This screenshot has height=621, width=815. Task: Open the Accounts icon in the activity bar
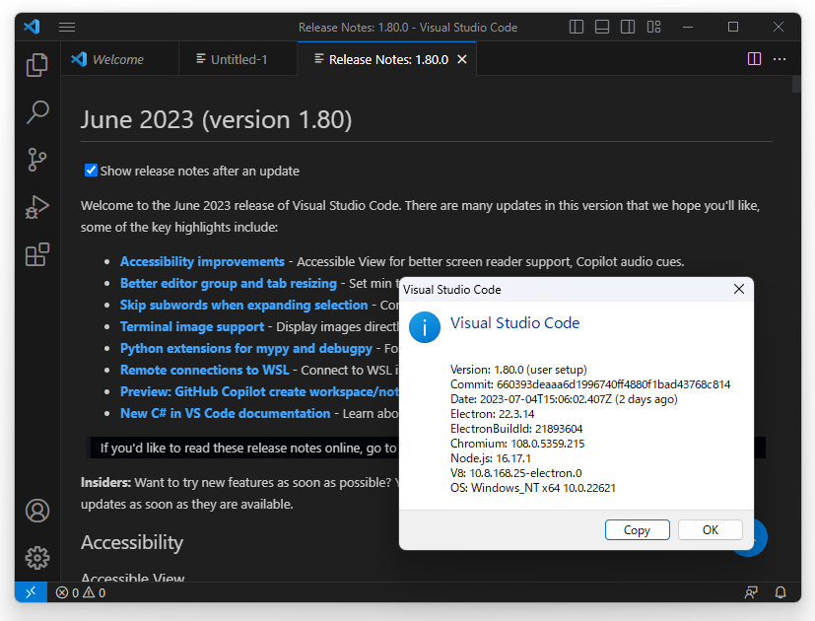click(x=36, y=511)
